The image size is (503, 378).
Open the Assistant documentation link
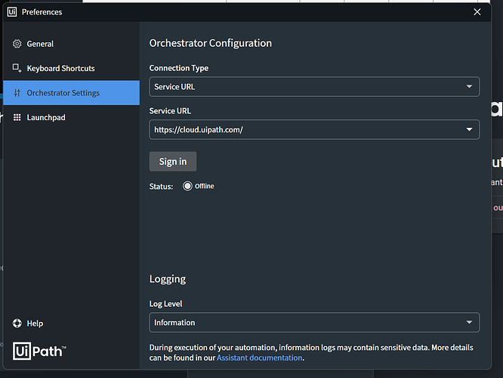click(x=259, y=358)
